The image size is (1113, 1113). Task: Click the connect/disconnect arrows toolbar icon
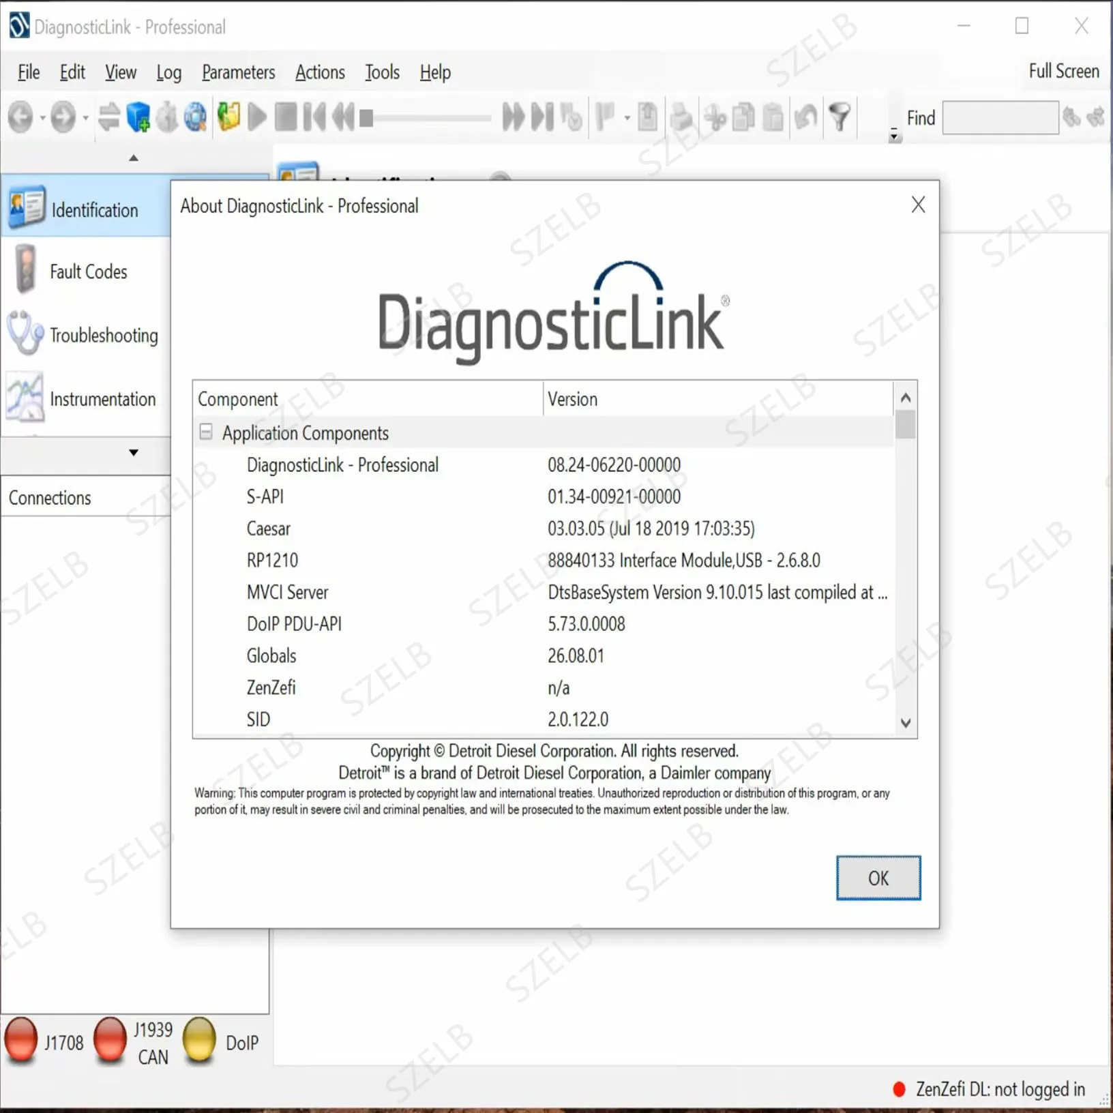click(108, 117)
